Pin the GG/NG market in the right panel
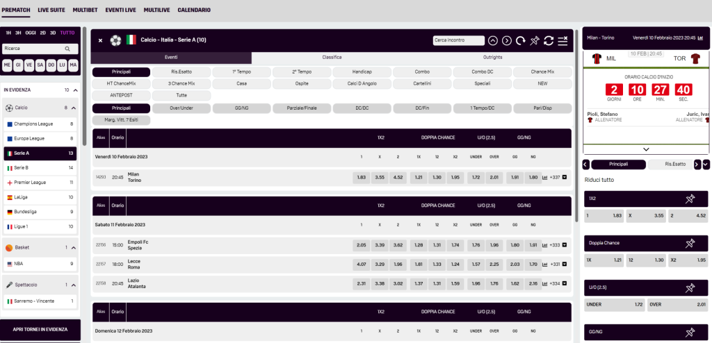 click(x=690, y=332)
